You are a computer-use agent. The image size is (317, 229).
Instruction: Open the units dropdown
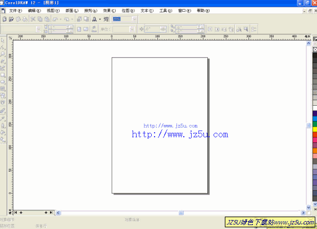coord(132,29)
